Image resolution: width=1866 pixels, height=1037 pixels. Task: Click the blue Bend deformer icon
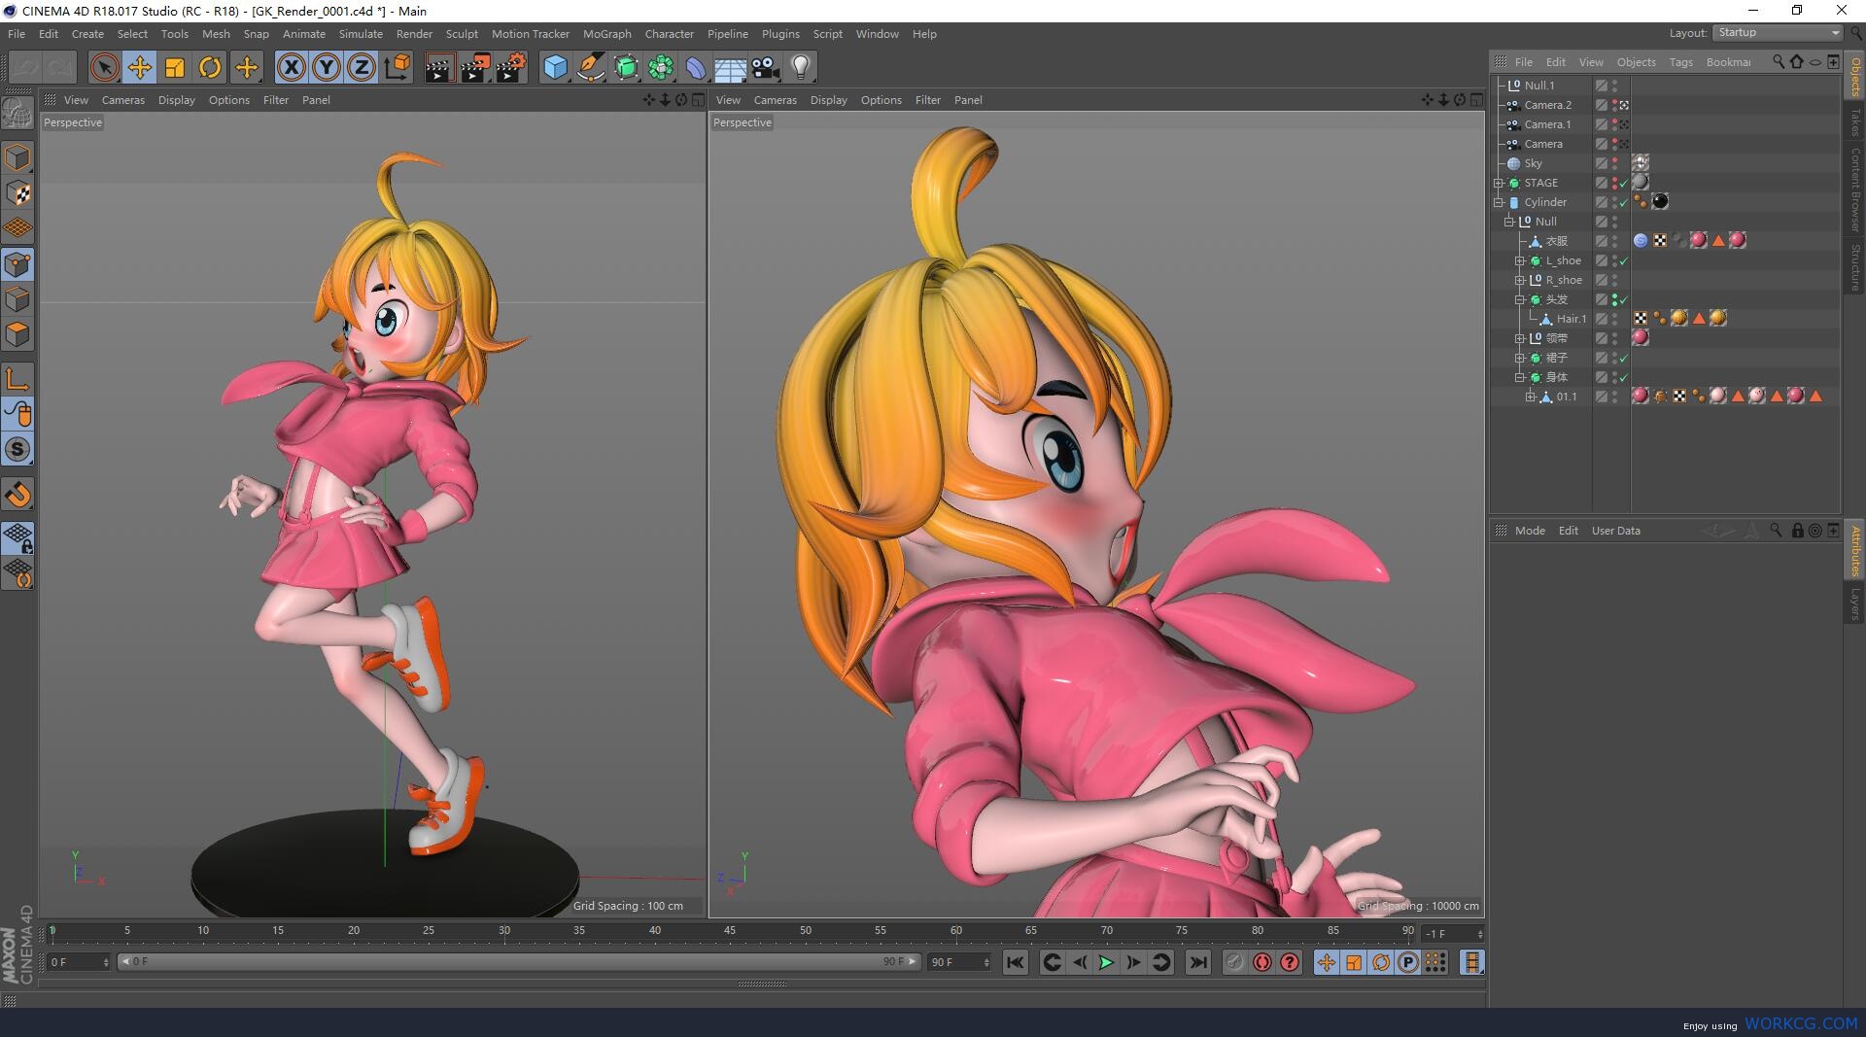[696, 67]
